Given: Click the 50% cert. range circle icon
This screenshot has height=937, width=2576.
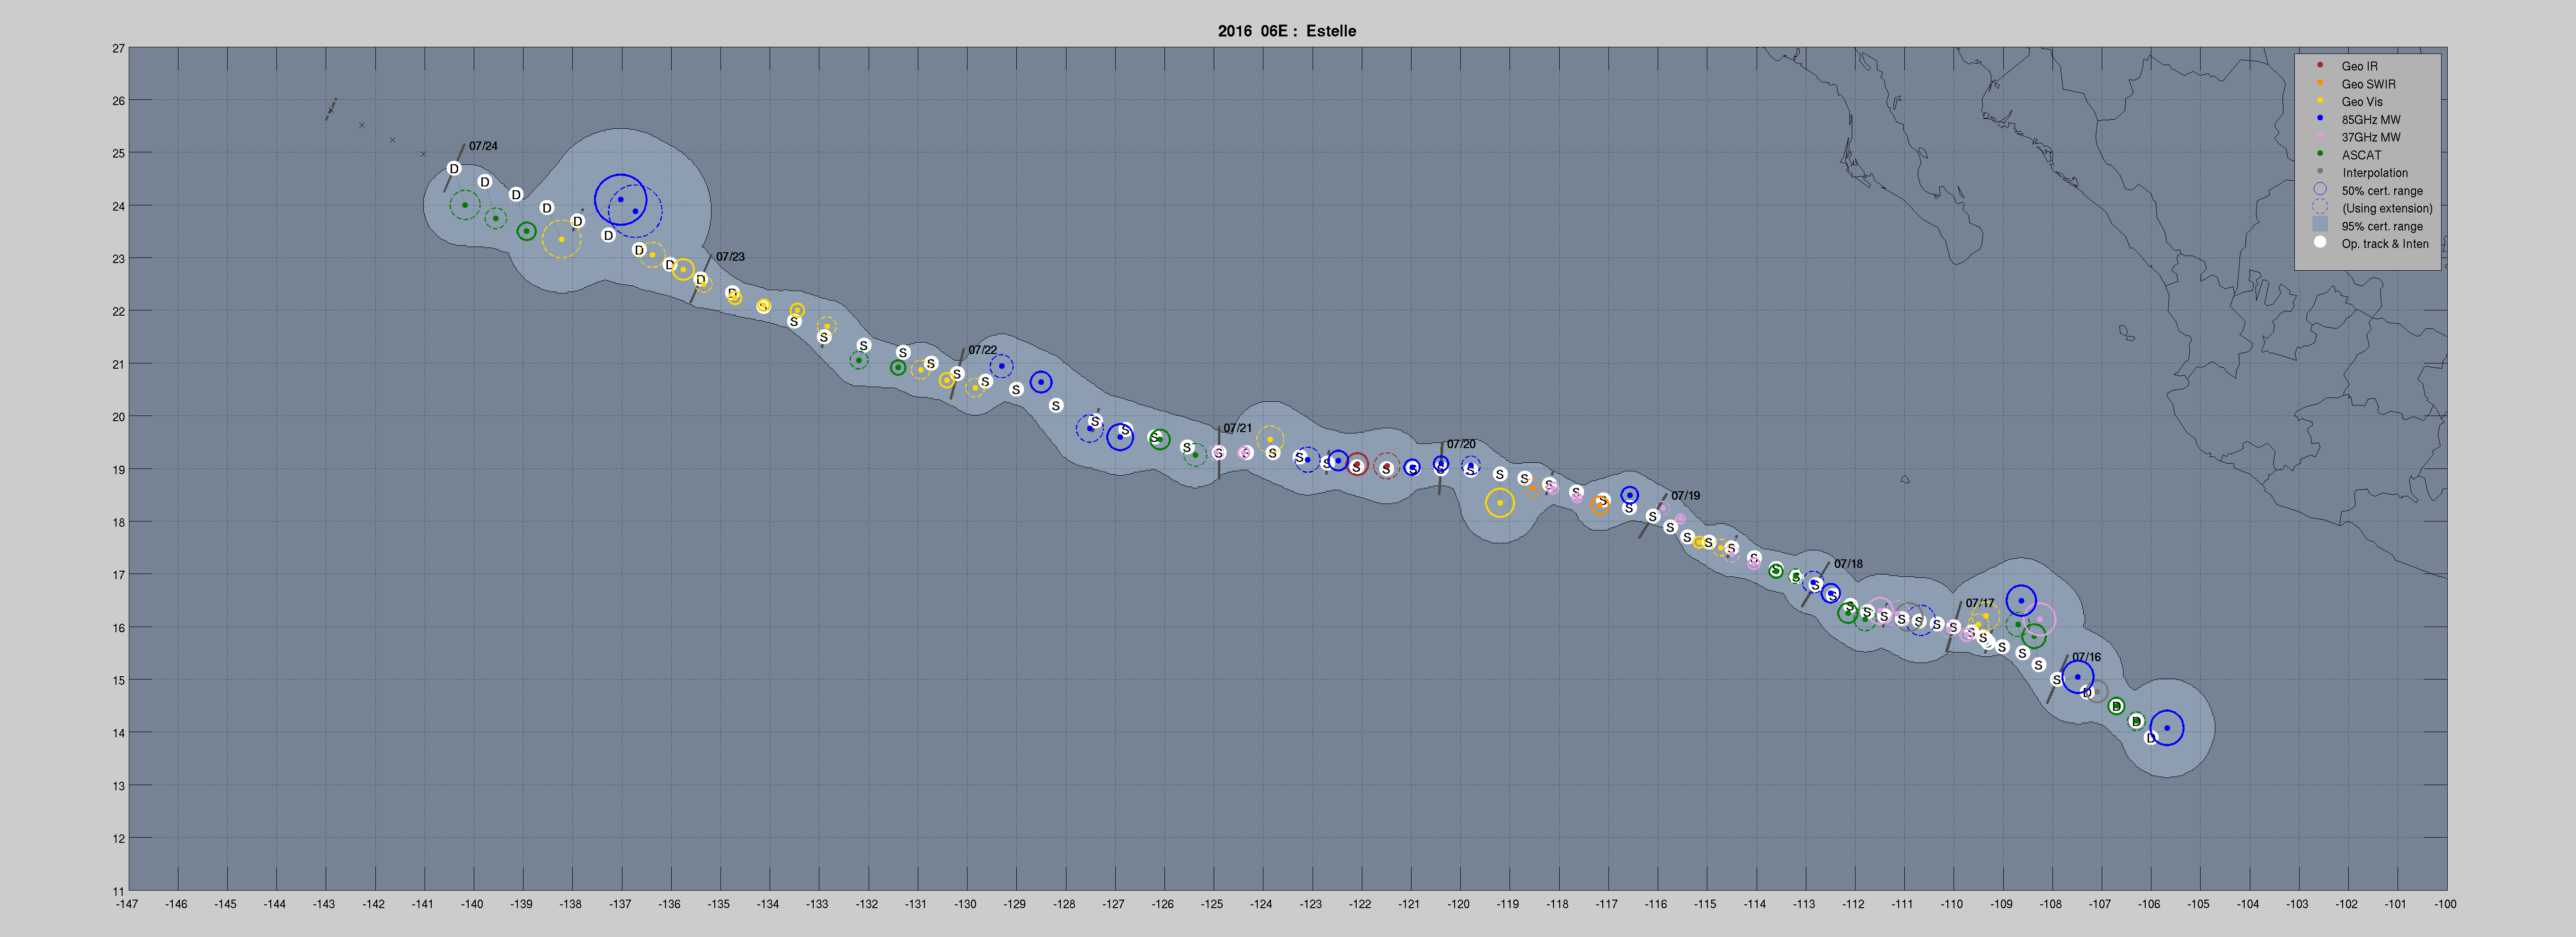Looking at the screenshot, I should 2319,189.
